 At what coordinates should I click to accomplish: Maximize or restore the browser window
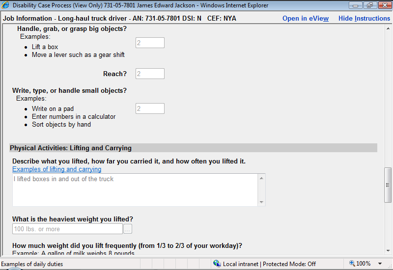point(369,5)
